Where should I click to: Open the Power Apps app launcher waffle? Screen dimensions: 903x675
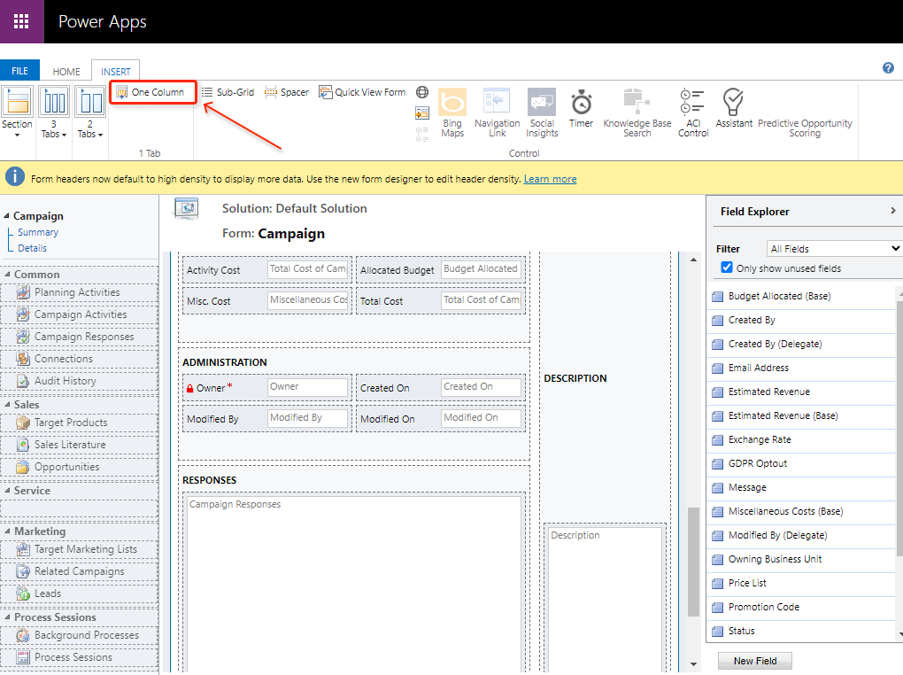21,21
